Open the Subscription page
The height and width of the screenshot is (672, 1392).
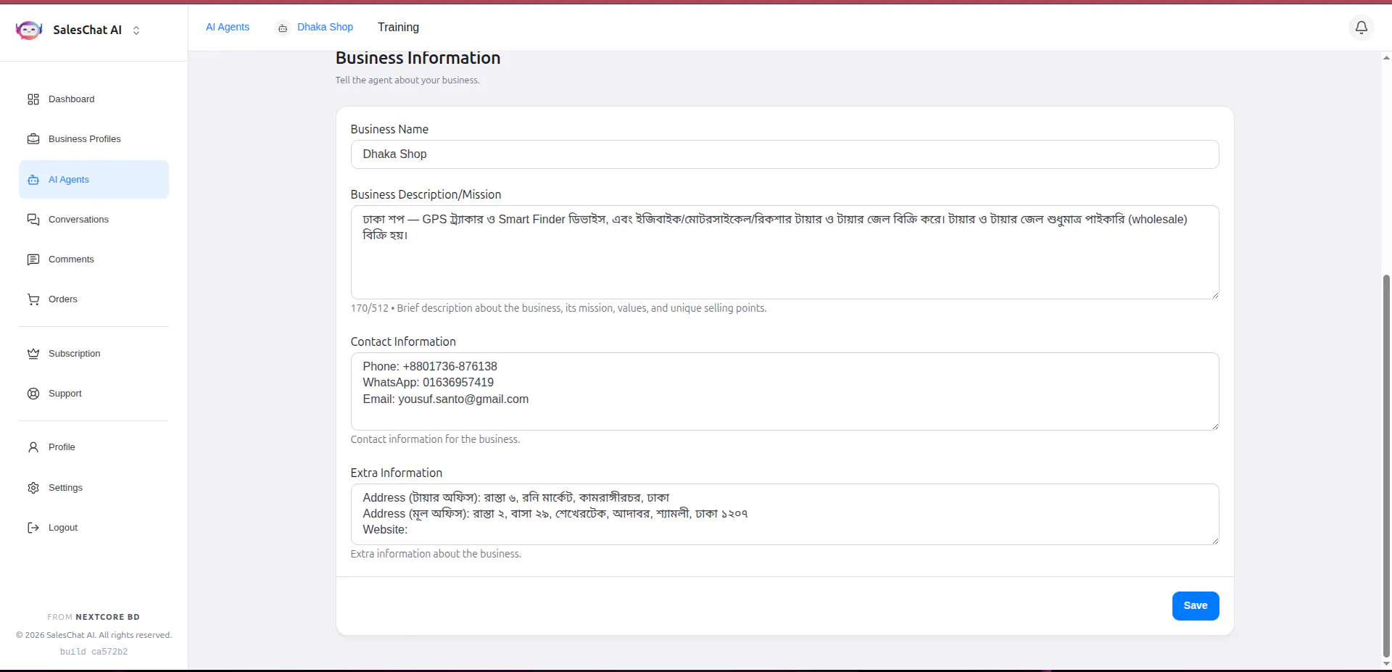pyautogui.click(x=94, y=354)
